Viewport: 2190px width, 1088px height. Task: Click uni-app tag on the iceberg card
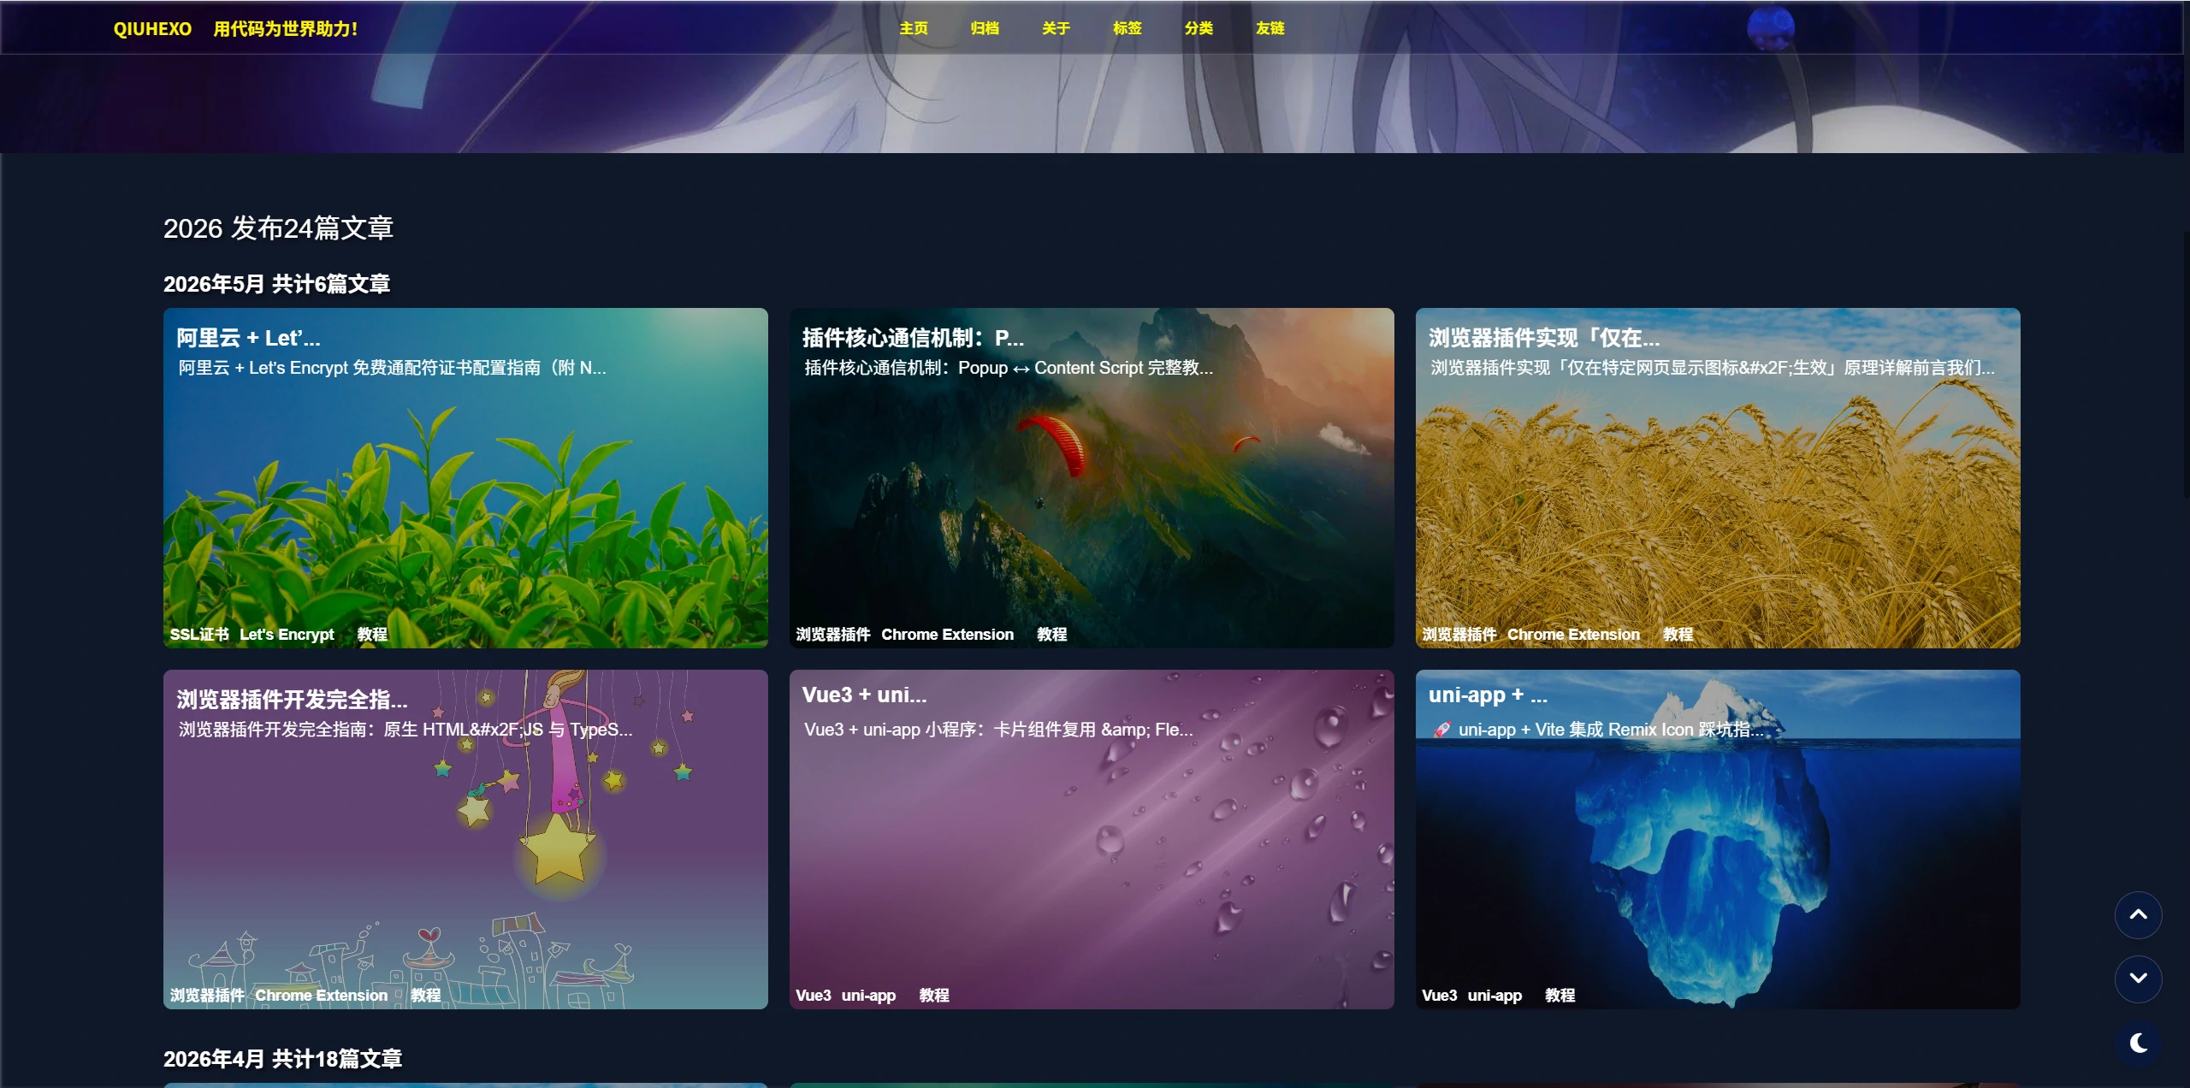[1495, 996]
